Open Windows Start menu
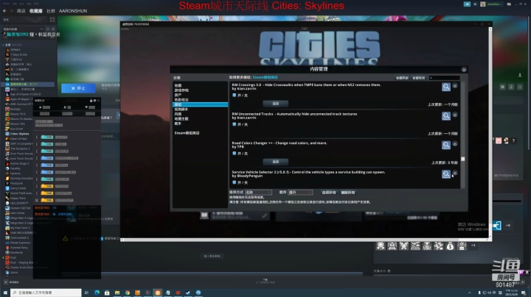The width and height of the screenshot is (531, 297). click(x=5, y=293)
